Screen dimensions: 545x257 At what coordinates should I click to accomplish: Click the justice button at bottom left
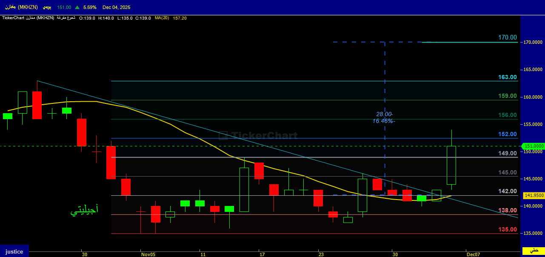(x=14, y=251)
